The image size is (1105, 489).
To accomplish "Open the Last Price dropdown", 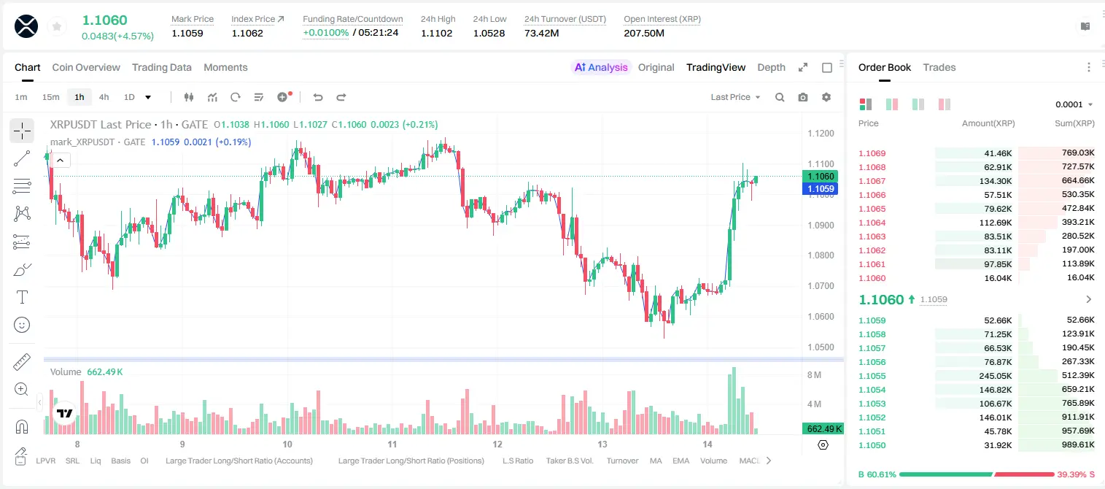I will [735, 97].
